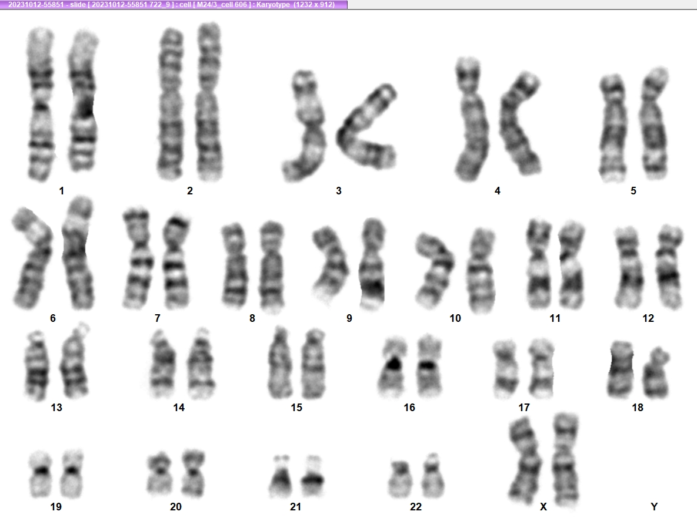Select the right chromosome 1 image
Viewport: 697px width, 528px height.
tap(83, 101)
